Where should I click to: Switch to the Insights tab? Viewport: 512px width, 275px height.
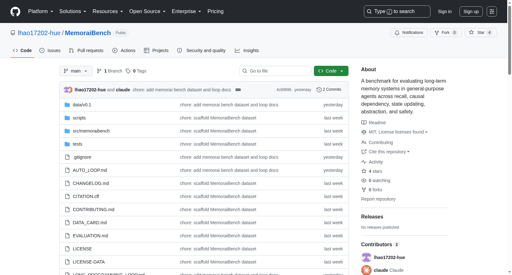click(x=247, y=50)
